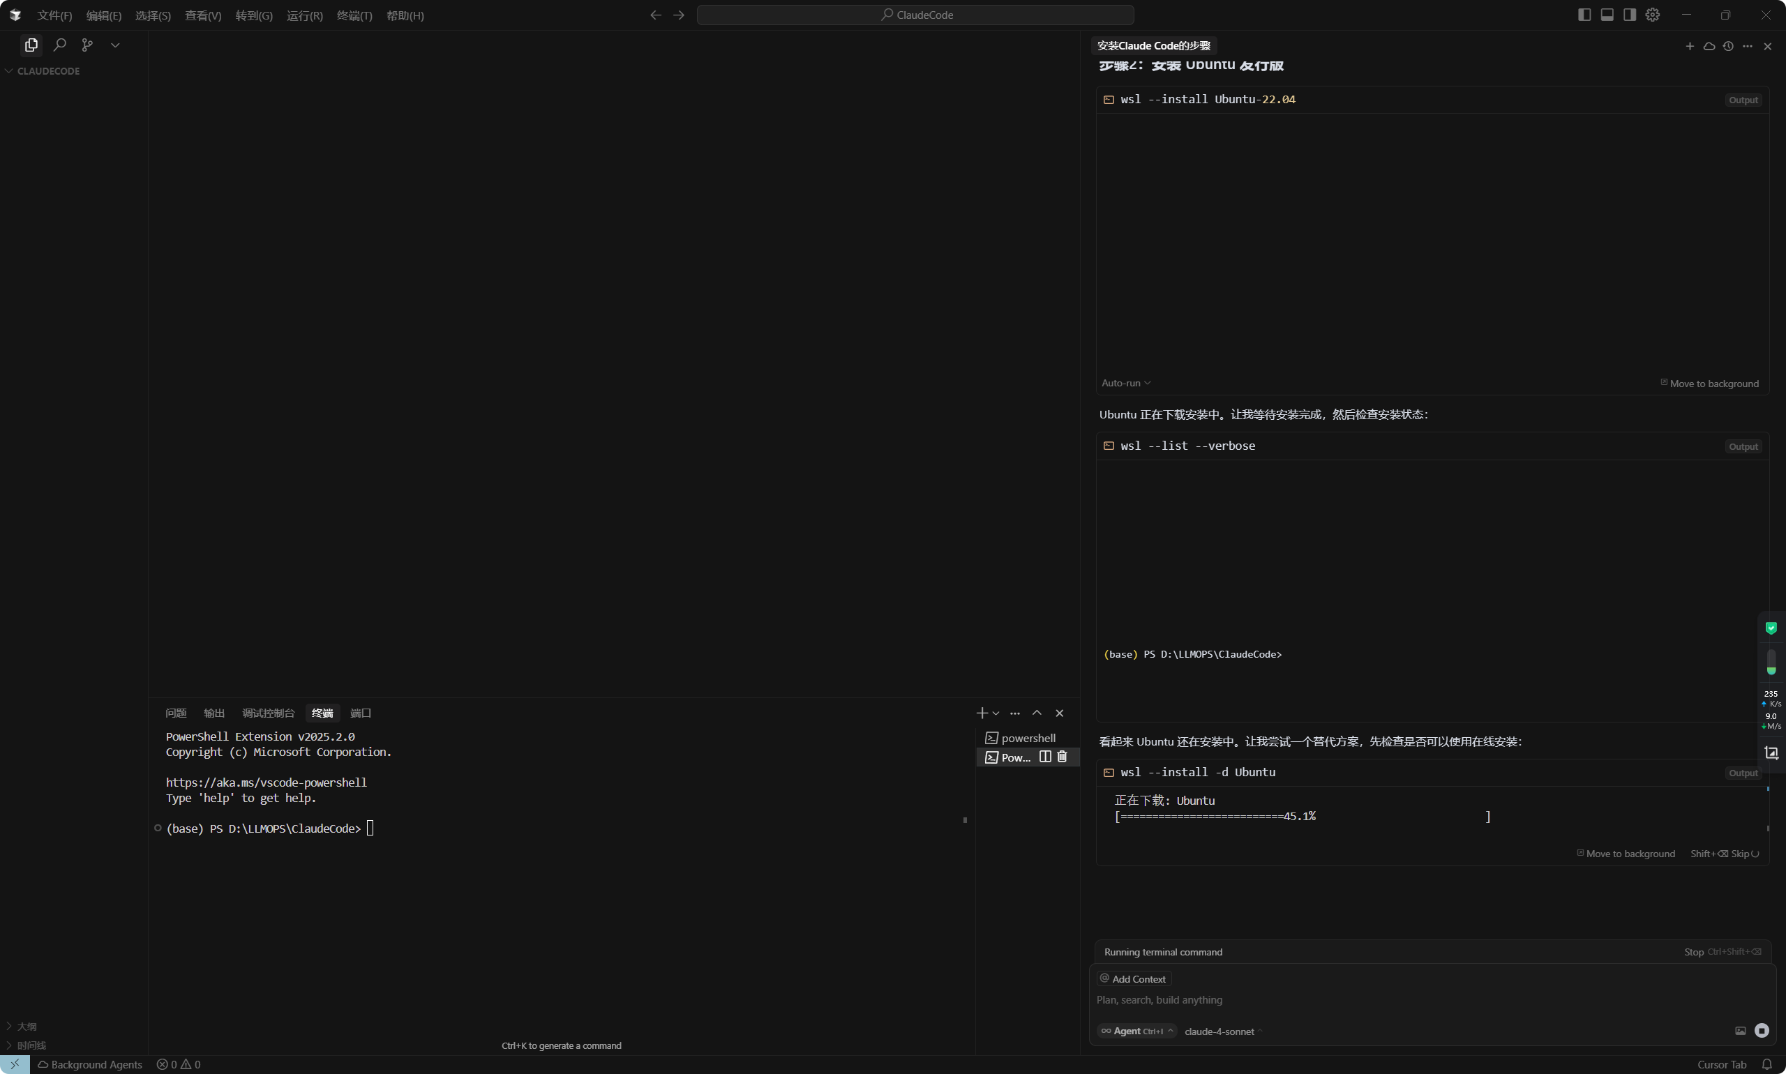Image resolution: width=1786 pixels, height=1074 pixels.
Task: Split the active terminal pane
Action: [1044, 756]
